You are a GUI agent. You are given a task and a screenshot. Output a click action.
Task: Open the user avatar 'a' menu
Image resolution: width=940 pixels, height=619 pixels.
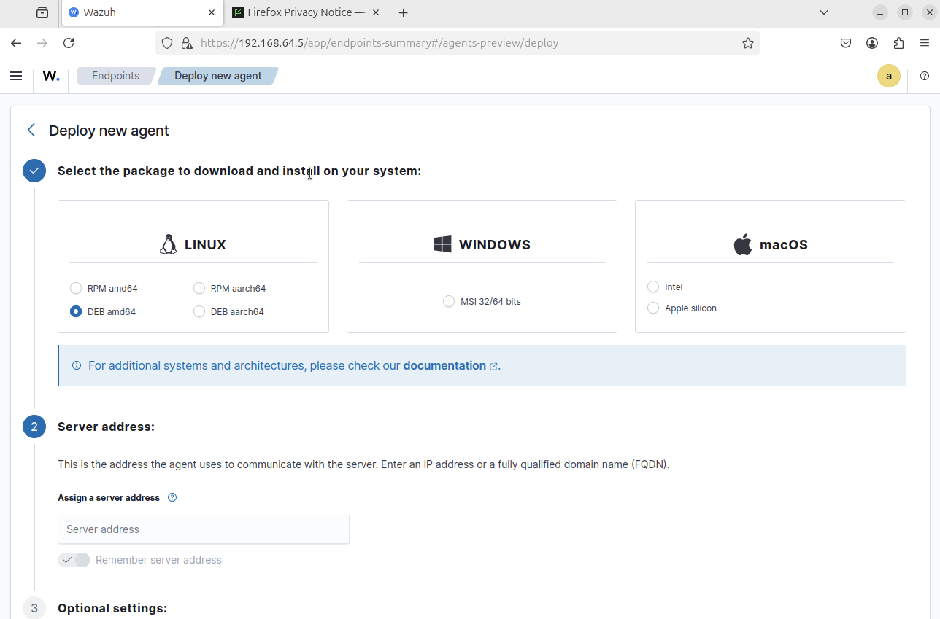(x=889, y=76)
